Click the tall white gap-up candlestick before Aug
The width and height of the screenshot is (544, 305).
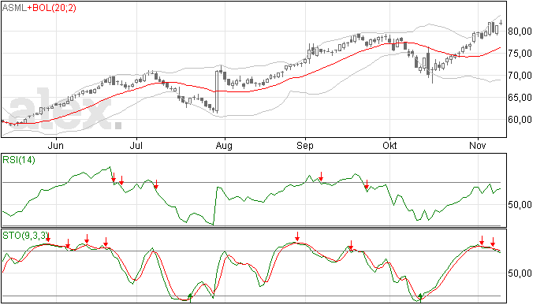217,91
